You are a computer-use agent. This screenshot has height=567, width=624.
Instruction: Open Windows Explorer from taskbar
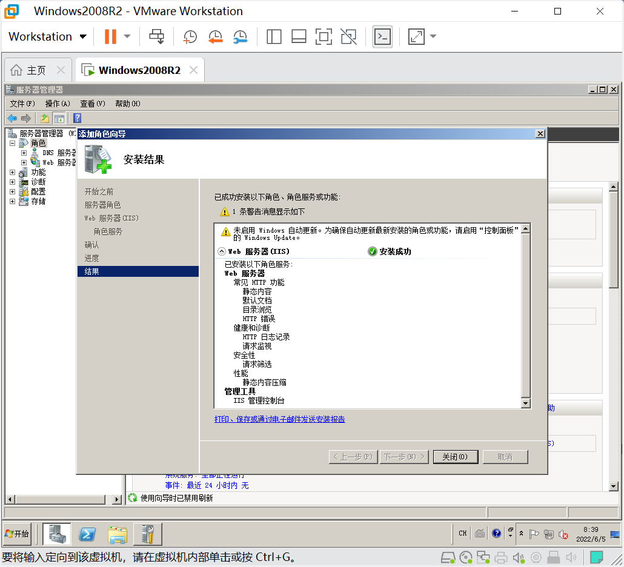click(118, 534)
